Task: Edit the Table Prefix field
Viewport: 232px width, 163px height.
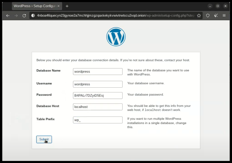Action: 98,120
